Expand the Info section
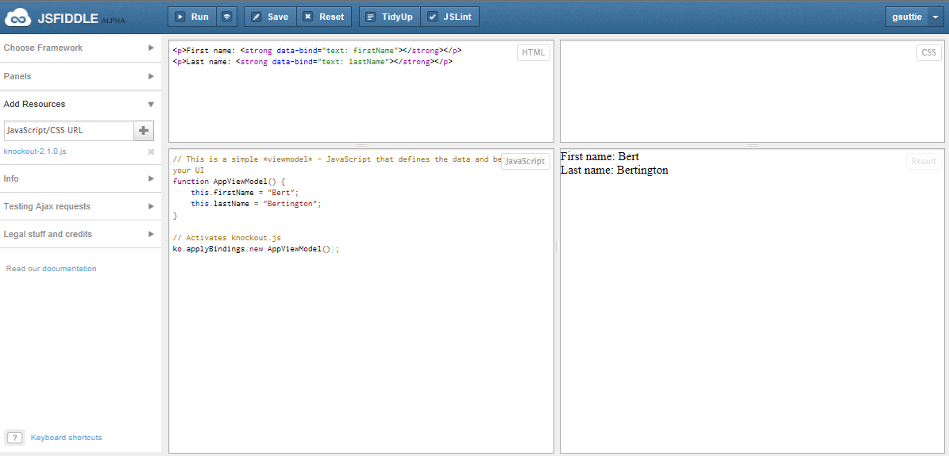This screenshot has width=949, height=456. 80,178
